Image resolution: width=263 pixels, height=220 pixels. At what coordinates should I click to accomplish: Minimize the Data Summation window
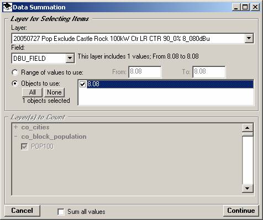[x=236, y=7]
